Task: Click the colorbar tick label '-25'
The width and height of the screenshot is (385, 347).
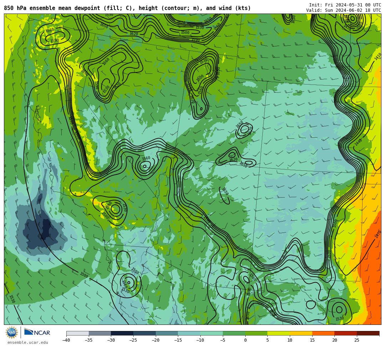Action: click(x=133, y=340)
